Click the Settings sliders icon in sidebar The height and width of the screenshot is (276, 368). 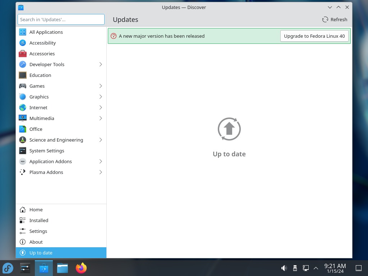(x=23, y=231)
